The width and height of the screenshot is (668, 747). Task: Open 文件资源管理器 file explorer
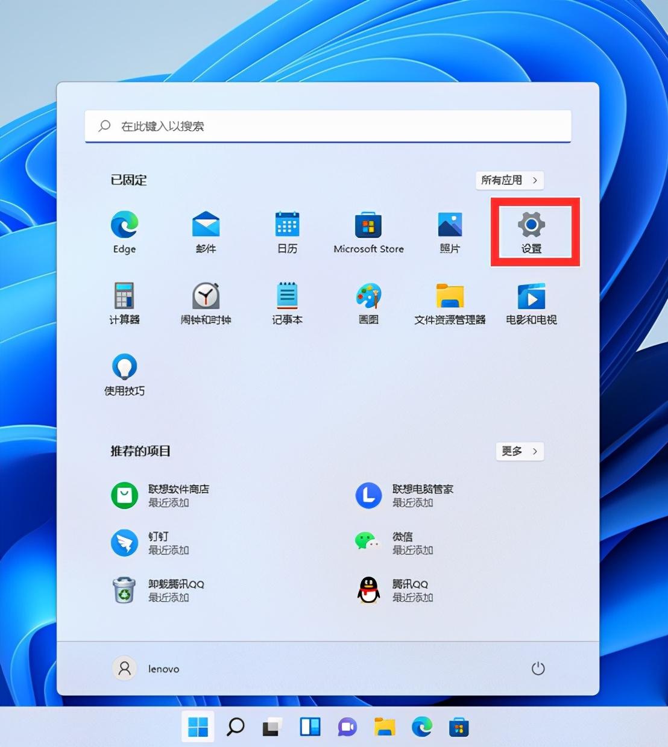pyautogui.click(x=450, y=304)
